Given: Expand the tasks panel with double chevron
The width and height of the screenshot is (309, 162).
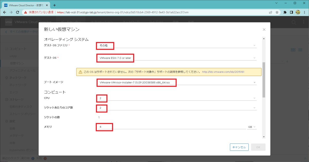Looking at the screenshot, I should [x=306, y=158].
